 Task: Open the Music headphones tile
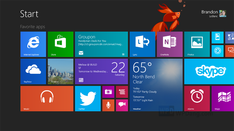(47, 99)
